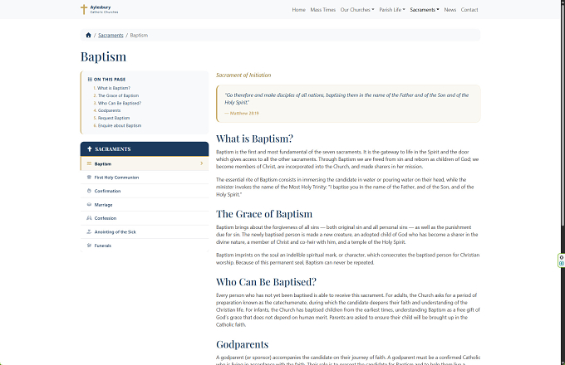Click the gold cross logo icon

(84, 9)
